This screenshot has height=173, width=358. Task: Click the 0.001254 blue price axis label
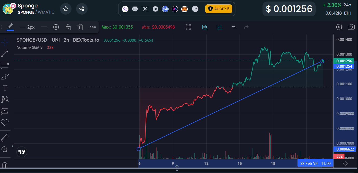click(x=344, y=66)
